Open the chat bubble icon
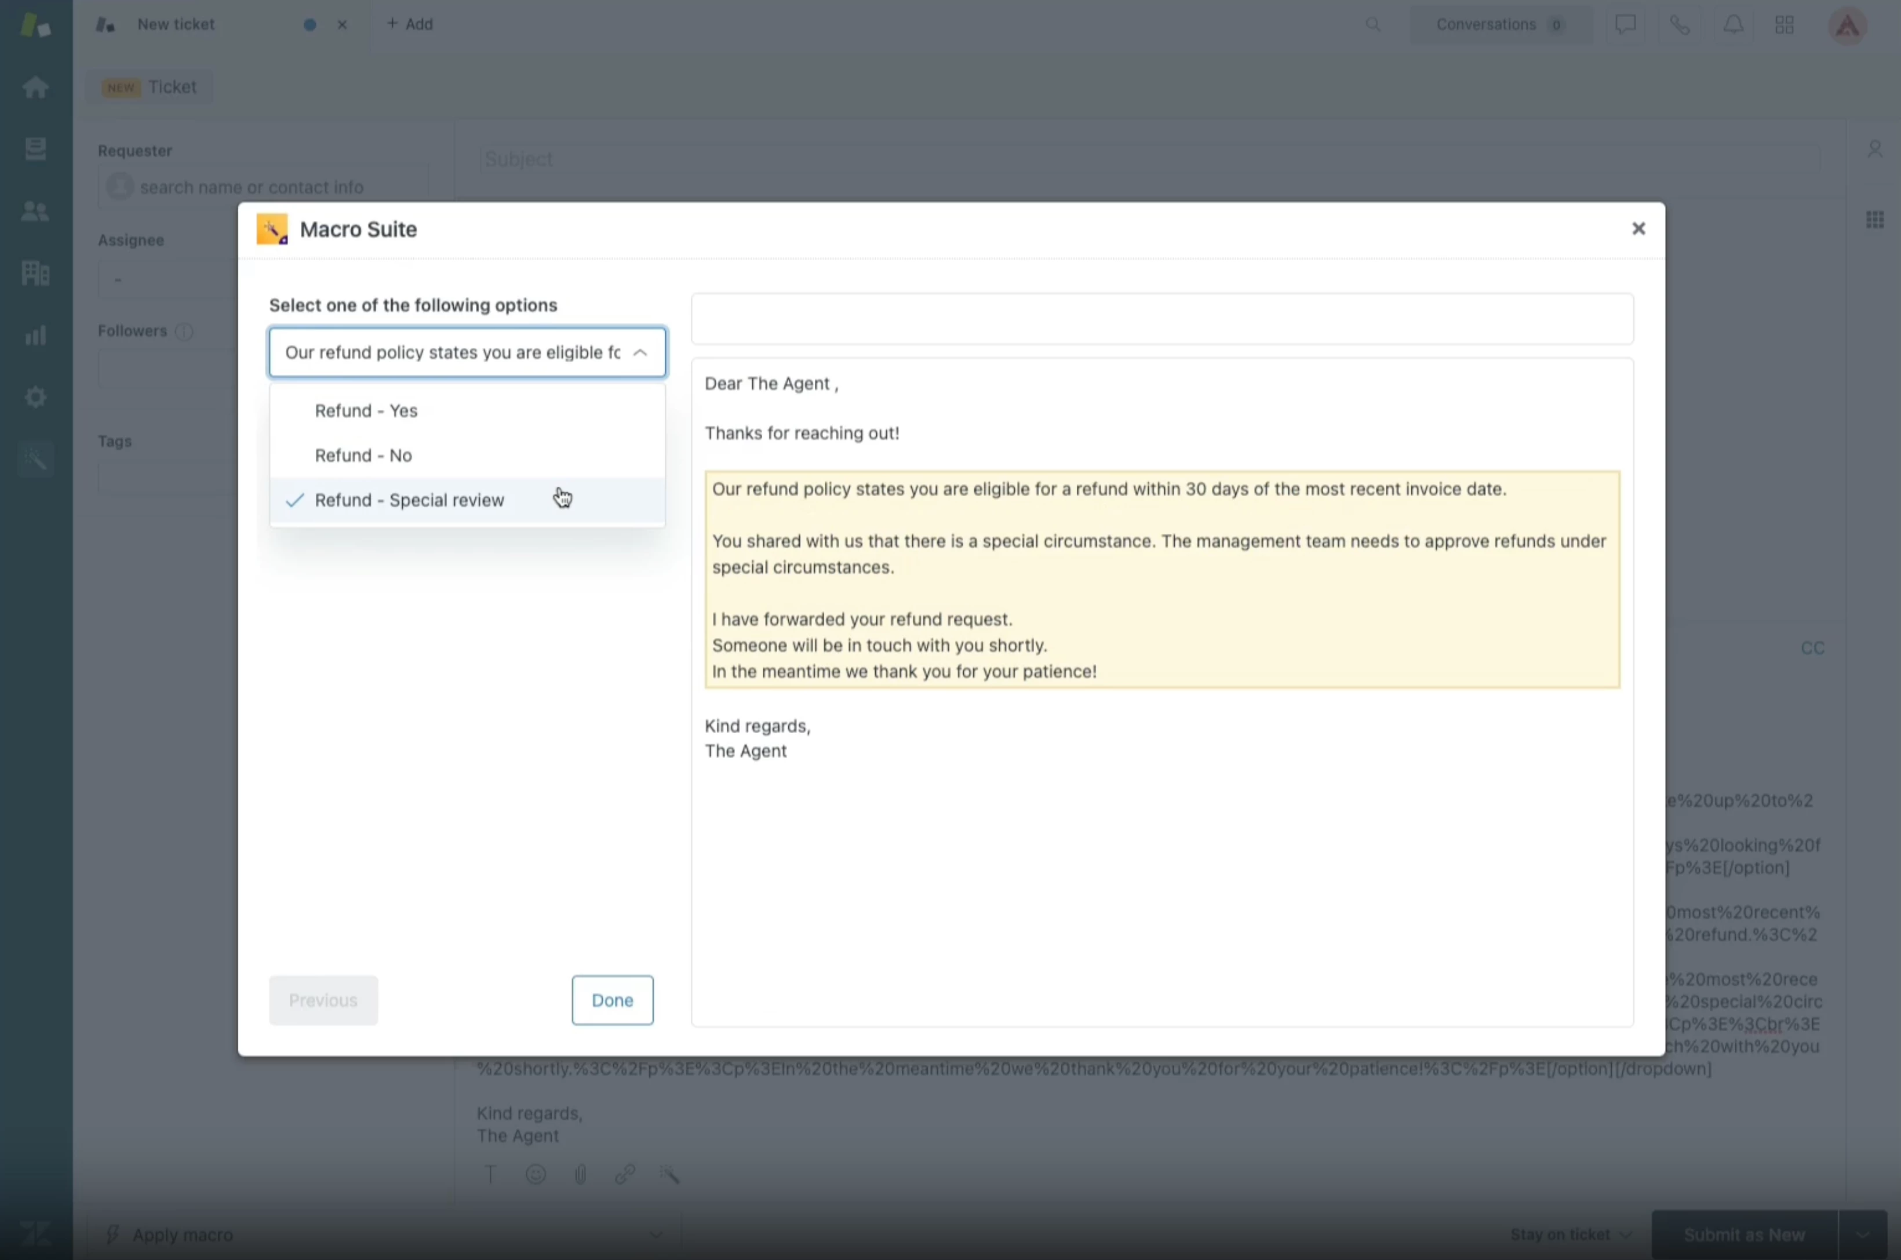 pos(1625,25)
